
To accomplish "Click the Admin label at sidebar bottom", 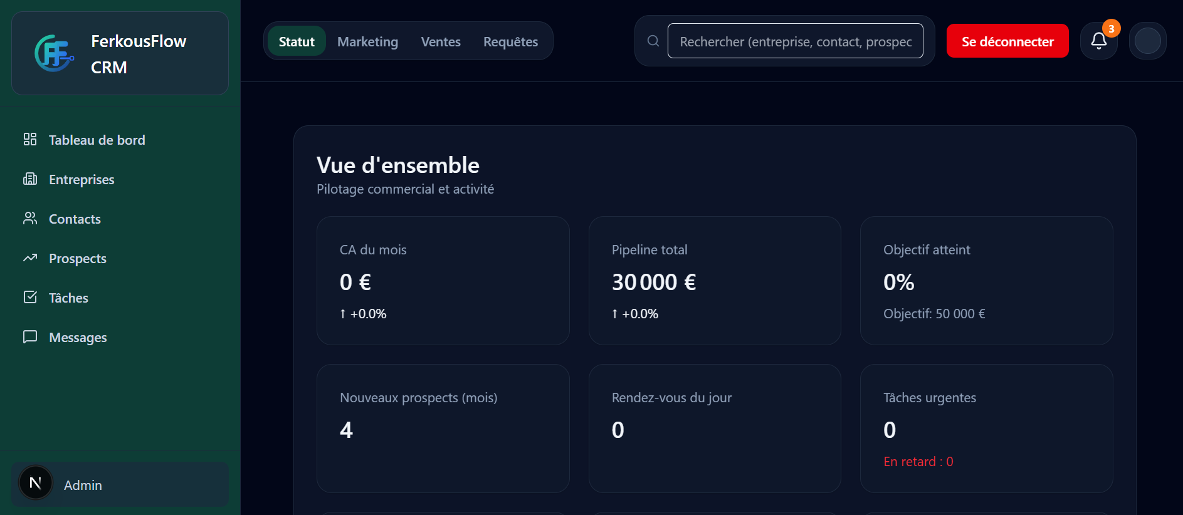I will click(x=82, y=484).
